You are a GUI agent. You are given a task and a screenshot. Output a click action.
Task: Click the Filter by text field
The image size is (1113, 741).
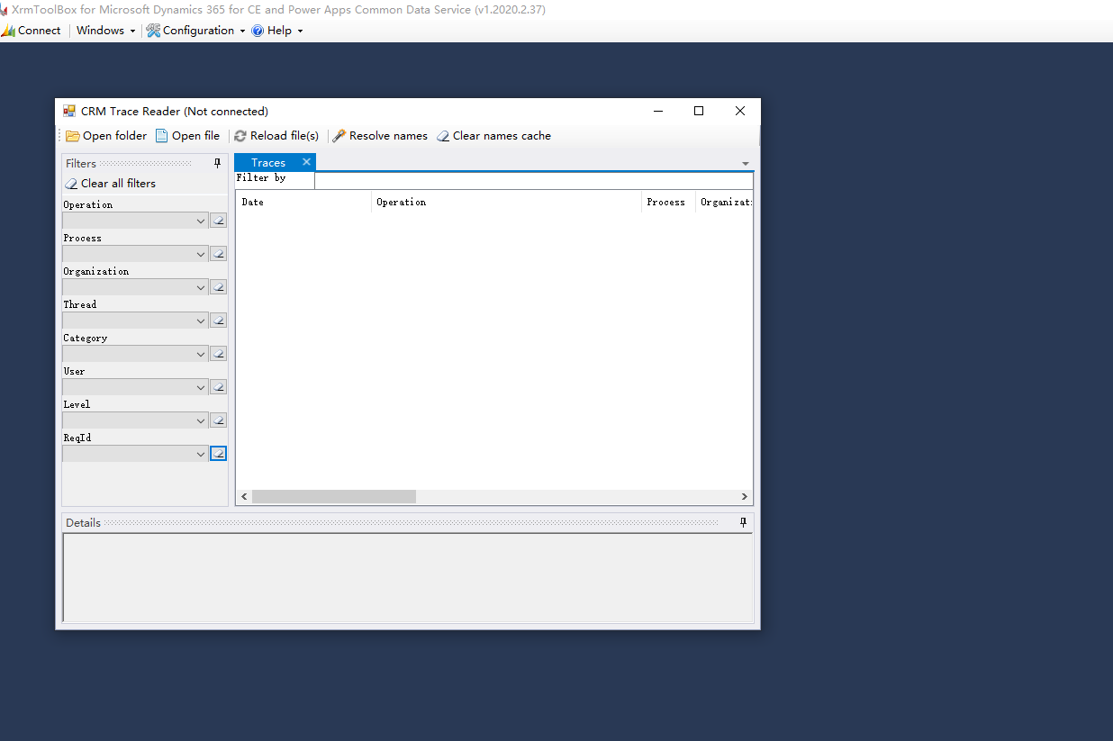pos(534,180)
